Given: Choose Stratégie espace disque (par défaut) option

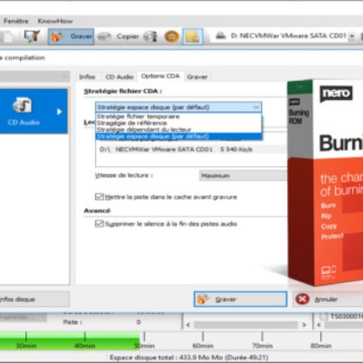Looking at the screenshot, I should [178, 136].
